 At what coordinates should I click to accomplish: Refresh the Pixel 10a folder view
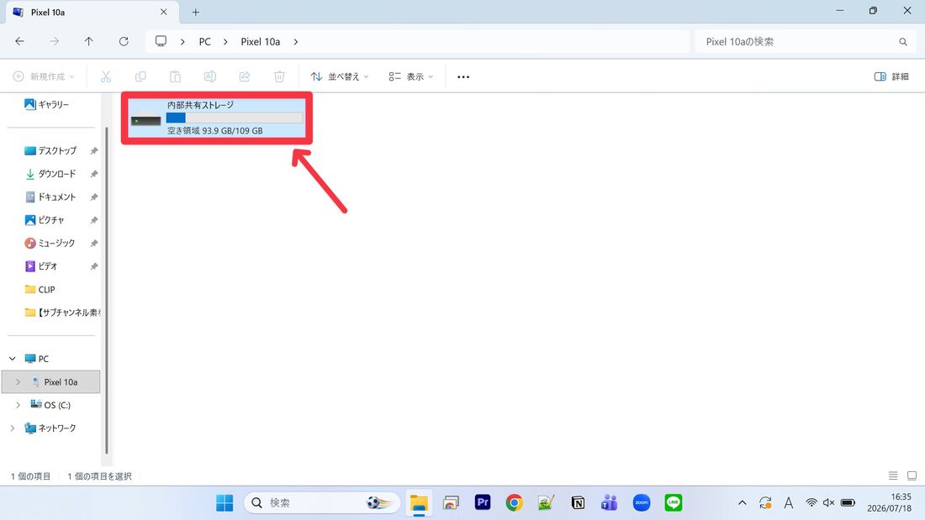click(x=124, y=41)
